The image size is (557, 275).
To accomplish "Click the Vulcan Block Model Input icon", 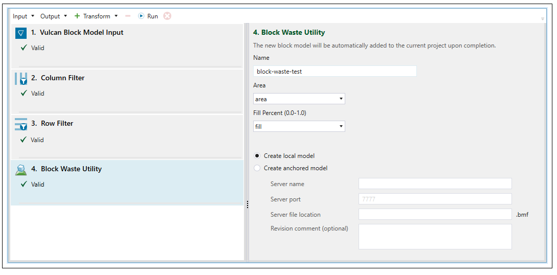I will pos(21,33).
